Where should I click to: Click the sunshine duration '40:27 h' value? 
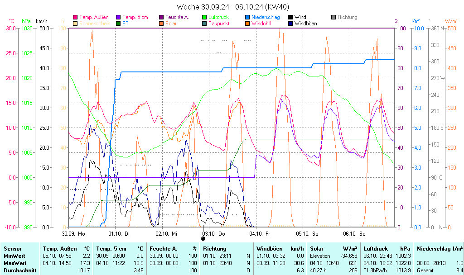click(319, 270)
